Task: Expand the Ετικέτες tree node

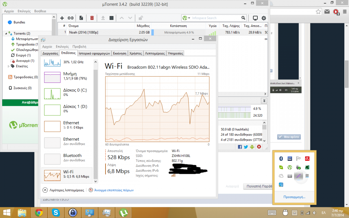Action: 8,66
